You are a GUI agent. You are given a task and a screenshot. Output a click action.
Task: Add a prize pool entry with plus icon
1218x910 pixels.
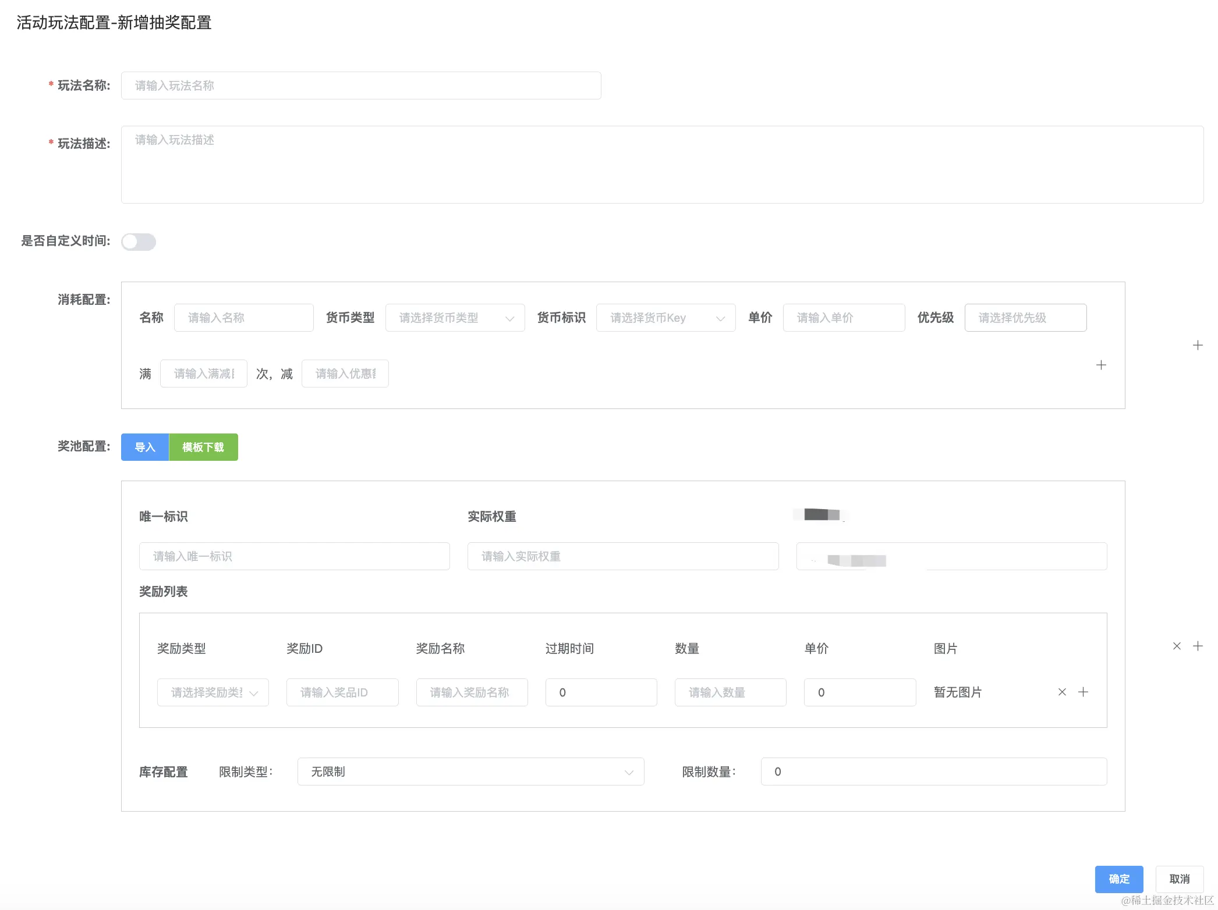(x=1198, y=646)
